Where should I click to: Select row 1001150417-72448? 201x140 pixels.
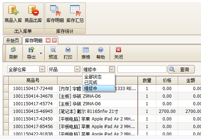[102, 88]
